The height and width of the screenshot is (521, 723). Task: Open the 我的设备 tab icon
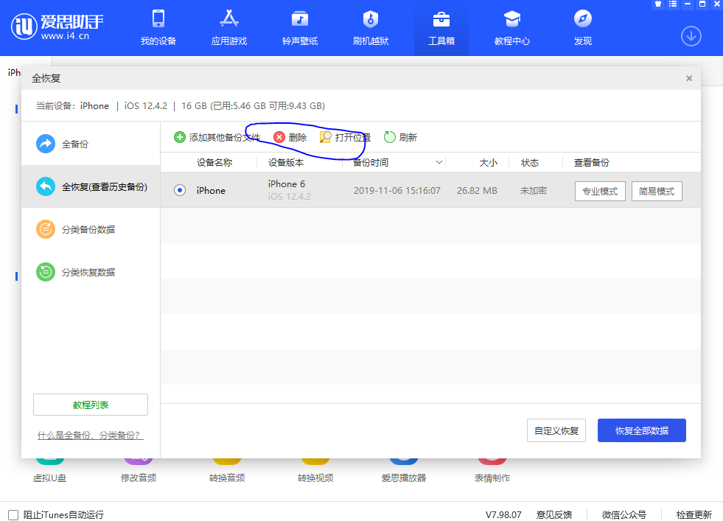point(158,19)
